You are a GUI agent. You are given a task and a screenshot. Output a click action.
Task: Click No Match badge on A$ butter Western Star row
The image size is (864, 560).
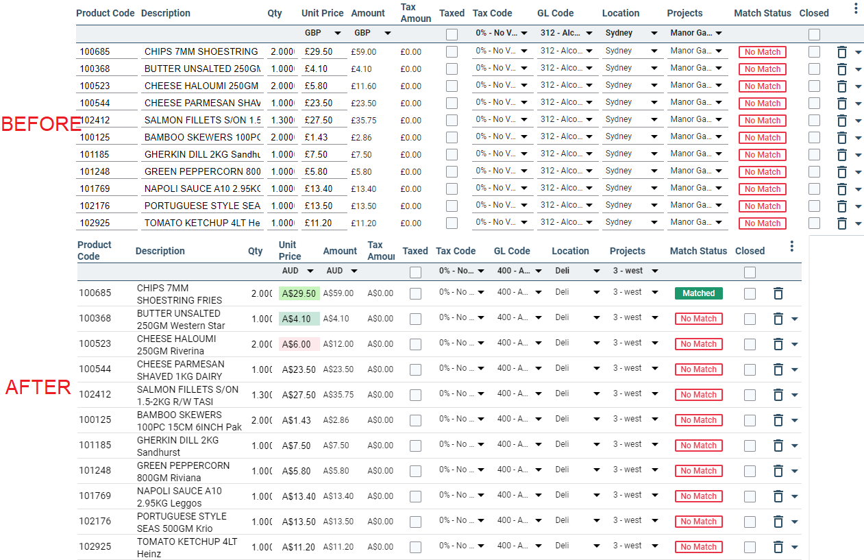pyautogui.click(x=699, y=319)
